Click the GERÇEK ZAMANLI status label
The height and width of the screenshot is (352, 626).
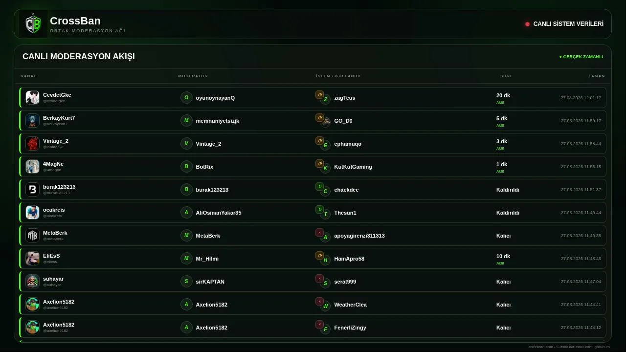(x=581, y=57)
